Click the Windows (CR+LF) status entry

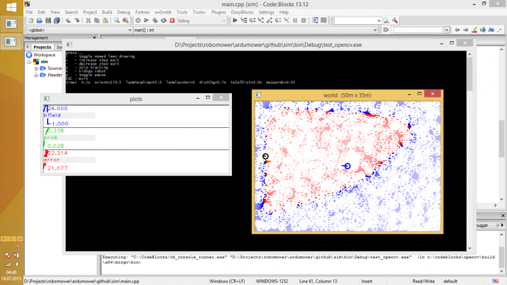228,281
